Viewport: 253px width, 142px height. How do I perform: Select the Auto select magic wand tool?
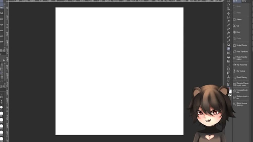click(228, 21)
